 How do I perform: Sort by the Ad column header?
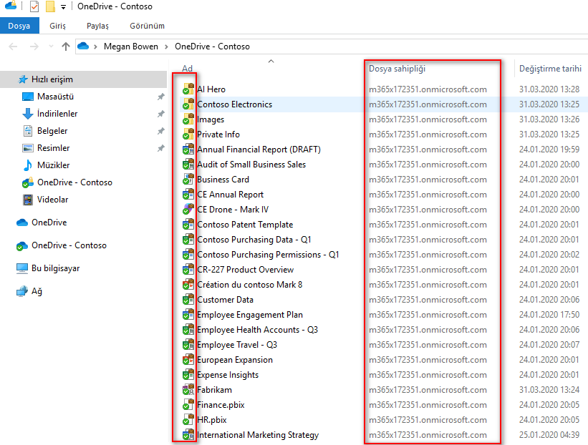point(187,69)
